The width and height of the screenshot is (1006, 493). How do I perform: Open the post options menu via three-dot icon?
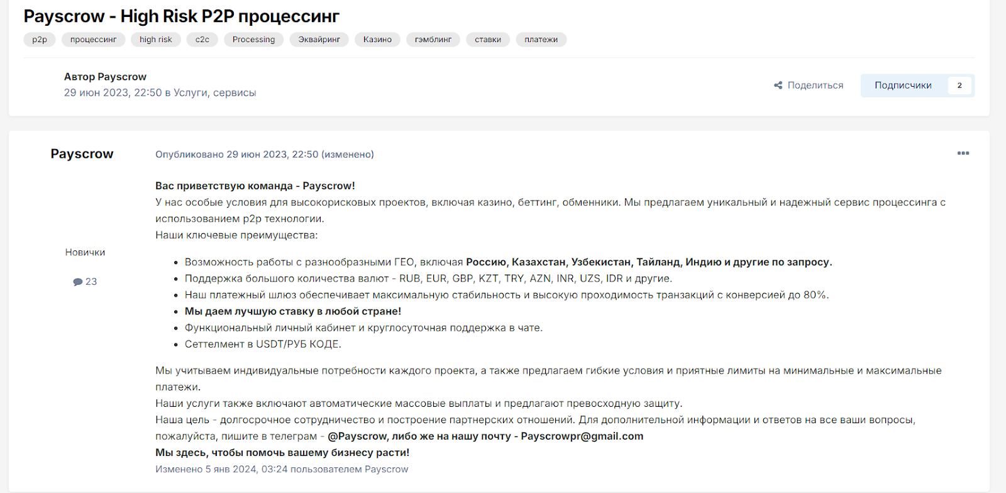(962, 153)
